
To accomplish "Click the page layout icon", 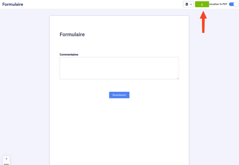I will coord(187,4).
